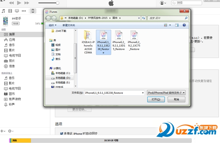Expand the filename history dropdown arrow

(x=143, y=93)
